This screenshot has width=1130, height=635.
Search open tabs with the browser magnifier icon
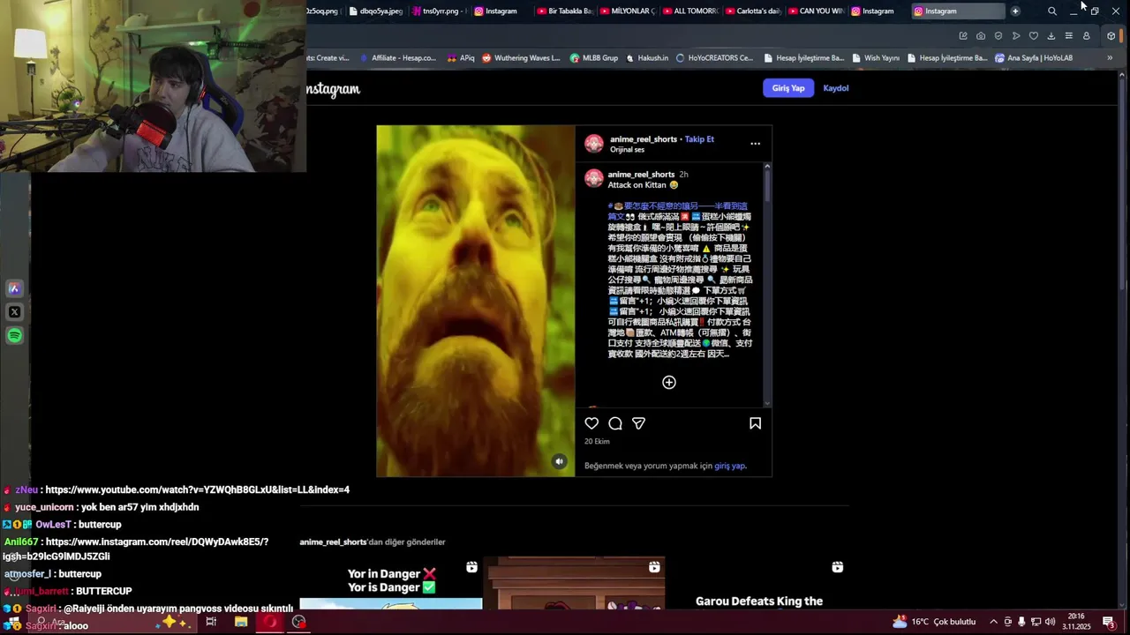(1051, 11)
